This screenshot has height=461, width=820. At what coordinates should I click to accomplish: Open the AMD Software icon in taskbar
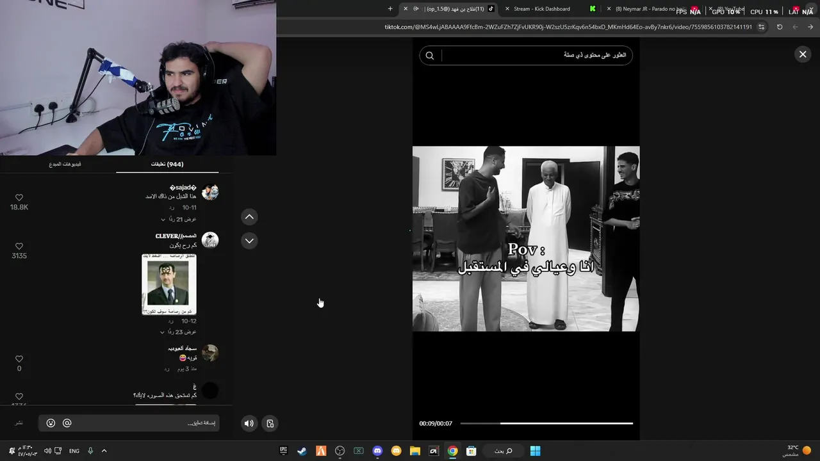pos(434,451)
